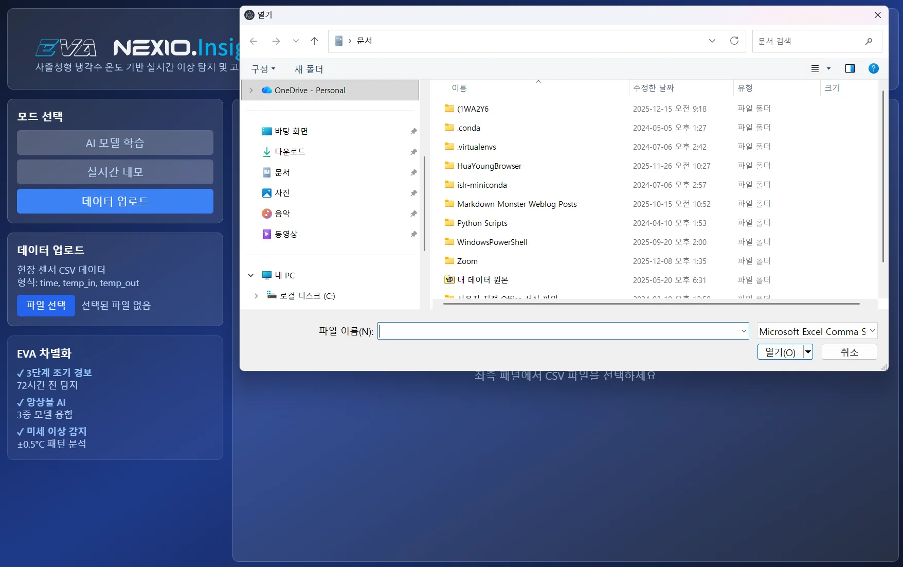Open view options dropdown arrow
Viewport: 903px width, 567px height.
pos(828,68)
